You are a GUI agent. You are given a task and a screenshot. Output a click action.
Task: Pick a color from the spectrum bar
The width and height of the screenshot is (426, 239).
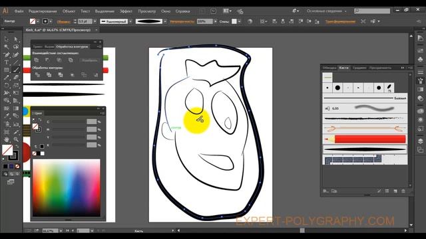tap(67, 187)
